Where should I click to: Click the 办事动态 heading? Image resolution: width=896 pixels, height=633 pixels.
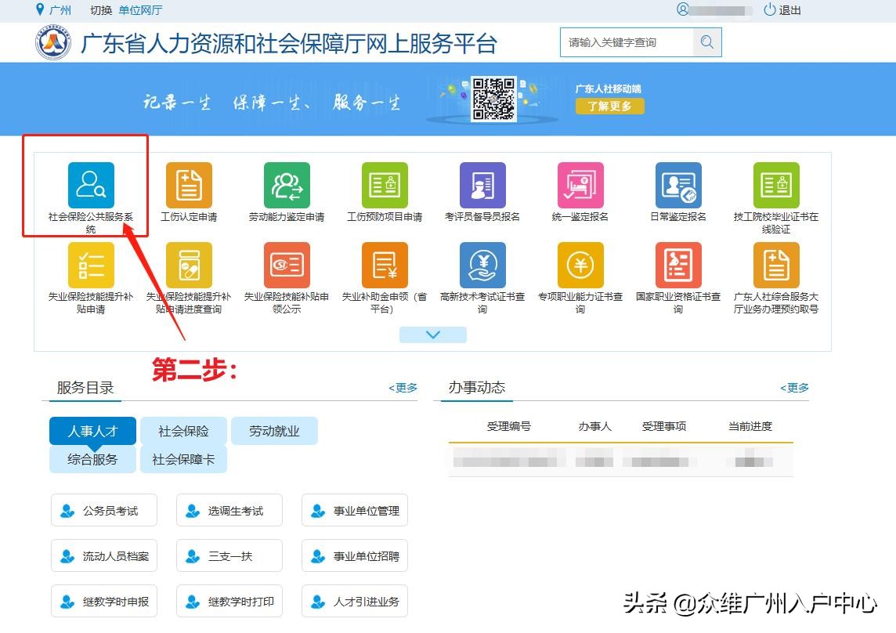coord(476,388)
